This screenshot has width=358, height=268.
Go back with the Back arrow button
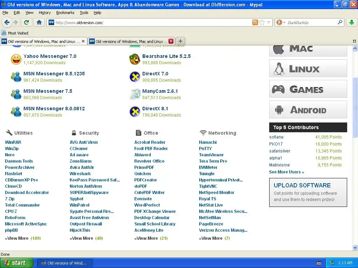click(x=7, y=22)
